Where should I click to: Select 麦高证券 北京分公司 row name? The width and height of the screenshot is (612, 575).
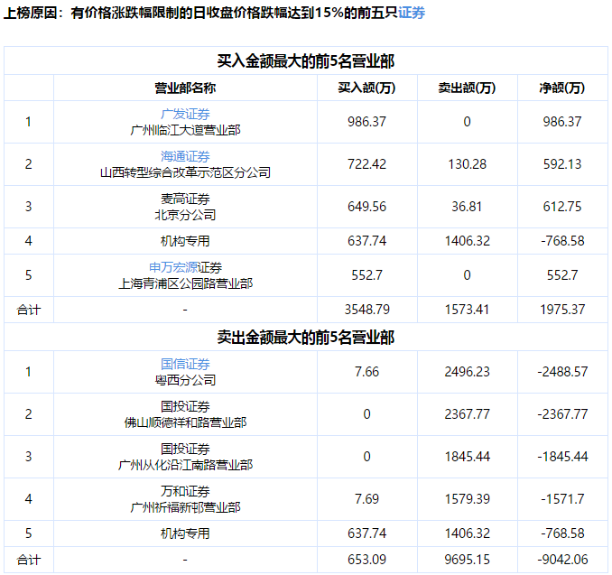(185, 207)
